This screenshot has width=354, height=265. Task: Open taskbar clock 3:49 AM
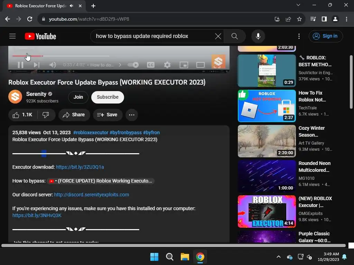click(x=328, y=257)
